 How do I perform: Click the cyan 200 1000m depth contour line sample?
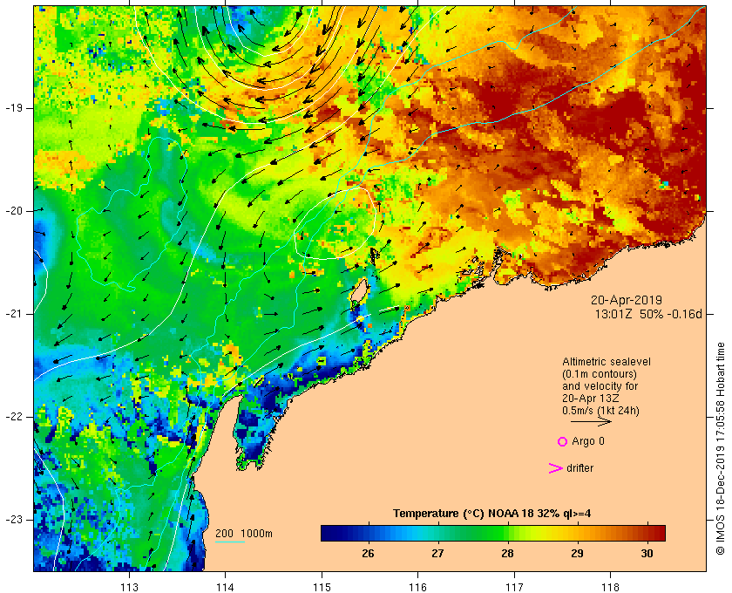pos(230,542)
